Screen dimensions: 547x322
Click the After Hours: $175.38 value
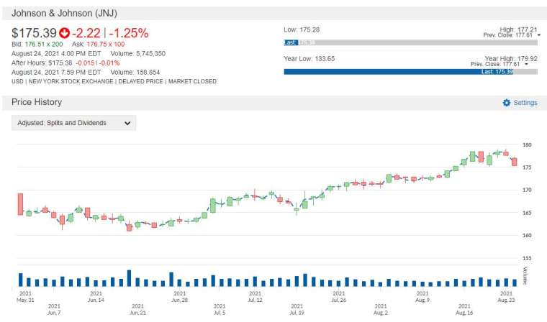42,63
